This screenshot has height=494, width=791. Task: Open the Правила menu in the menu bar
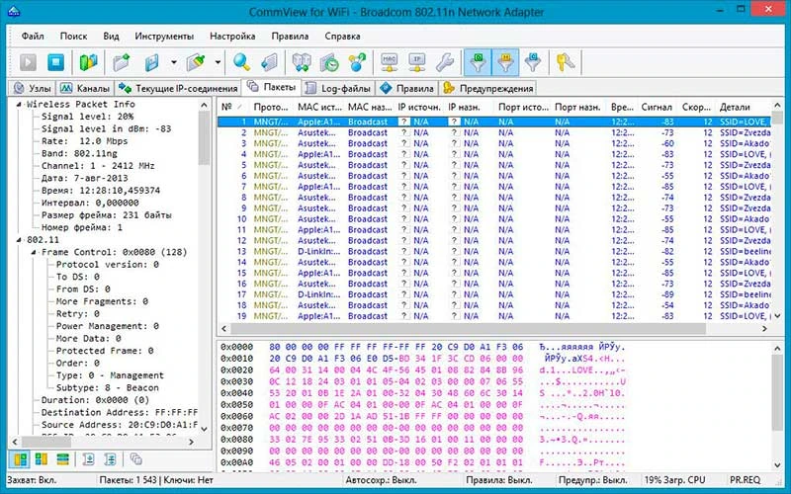[290, 37]
